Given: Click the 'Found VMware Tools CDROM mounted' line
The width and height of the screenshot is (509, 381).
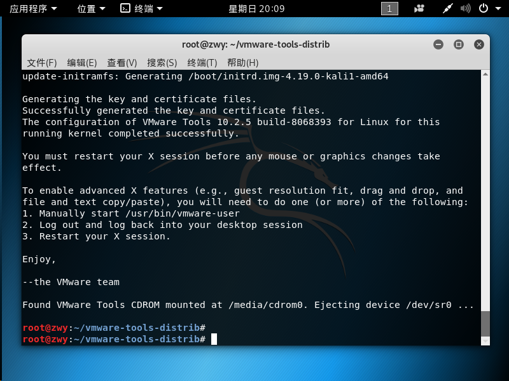Looking at the screenshot, I should (248, 305).
